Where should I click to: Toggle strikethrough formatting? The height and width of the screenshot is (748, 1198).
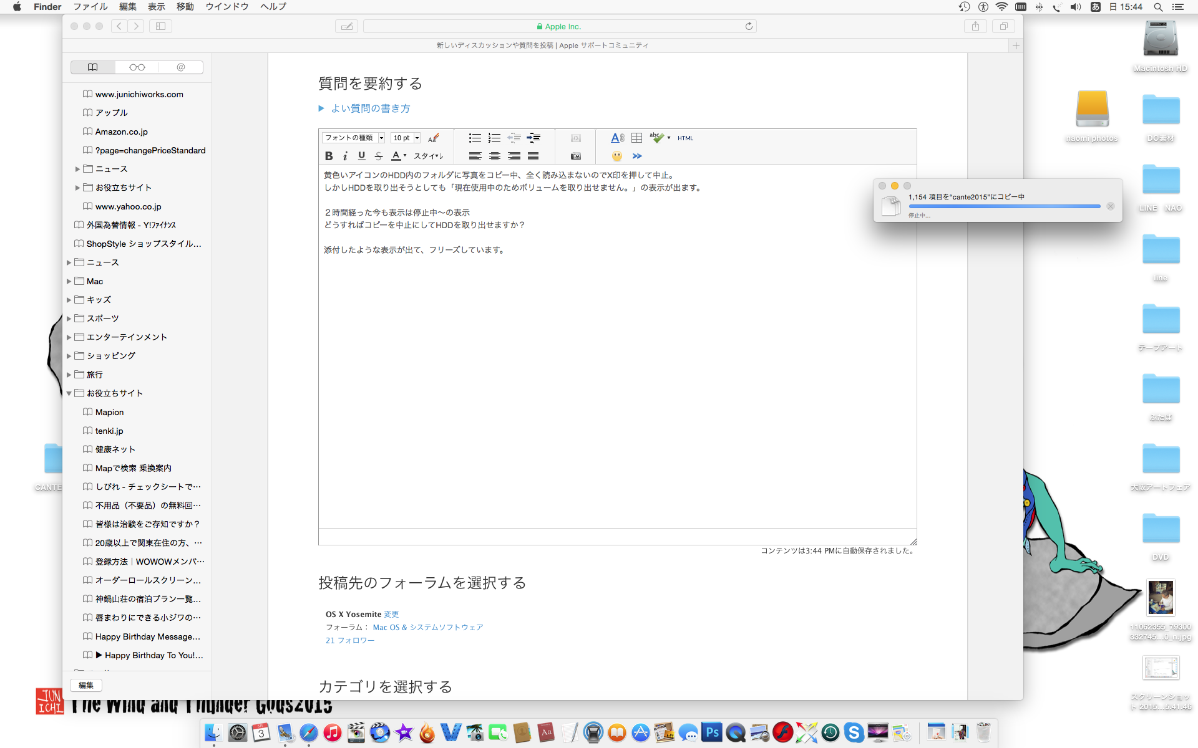tap(378, 156)
